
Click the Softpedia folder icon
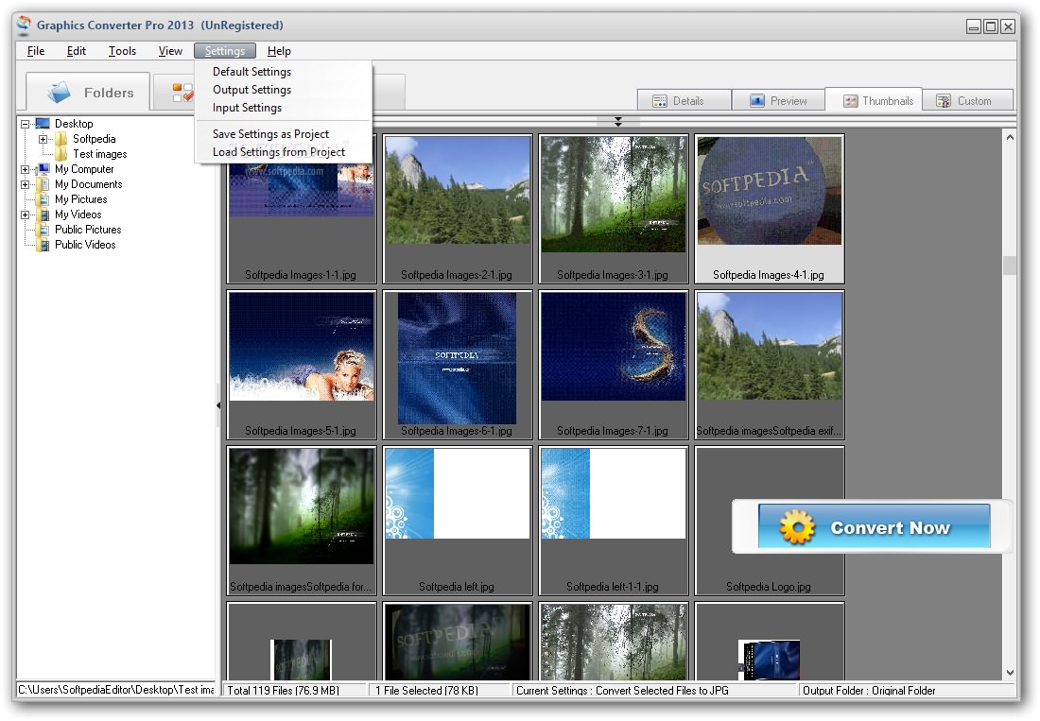point(61,139)
